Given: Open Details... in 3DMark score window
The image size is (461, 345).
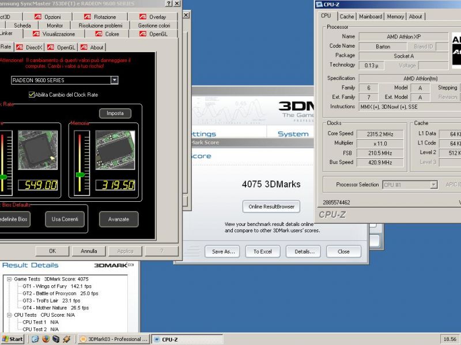Looking at the screenshot, I should tap(304, 251).
